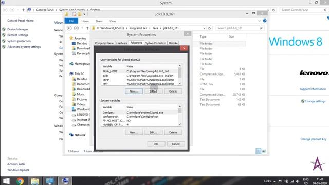The height and width of the screenshot is (185, 329).
Task: Open Windows Start button
Action: [x=6, y=181]
